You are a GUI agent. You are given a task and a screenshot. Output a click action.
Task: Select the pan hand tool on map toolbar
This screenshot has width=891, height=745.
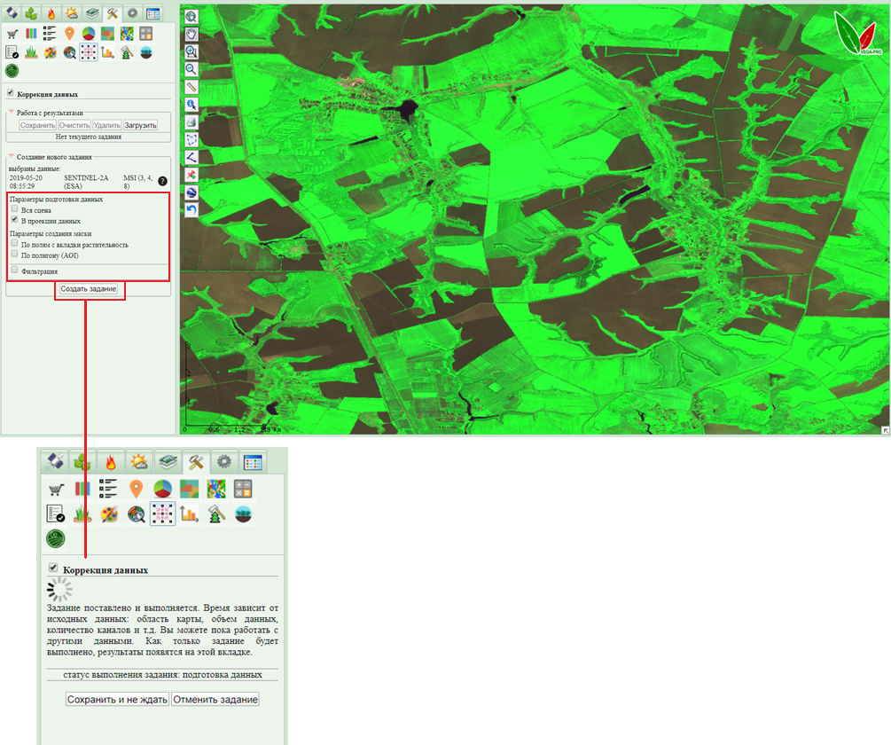click(191, 34)
